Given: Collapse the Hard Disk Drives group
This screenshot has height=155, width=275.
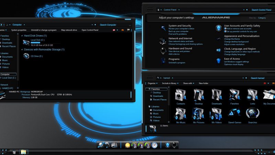Looking at the screenshot, I should [x=22, y=36].
